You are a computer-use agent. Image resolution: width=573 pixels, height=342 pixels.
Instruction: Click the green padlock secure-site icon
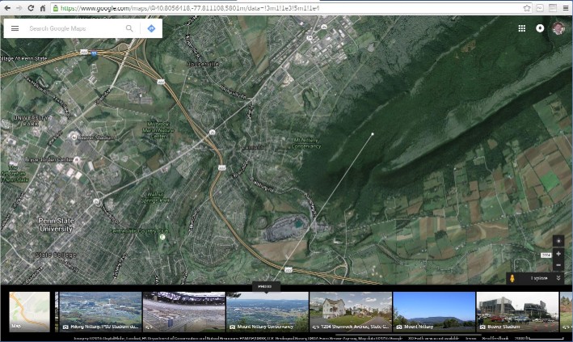[56, 8]
